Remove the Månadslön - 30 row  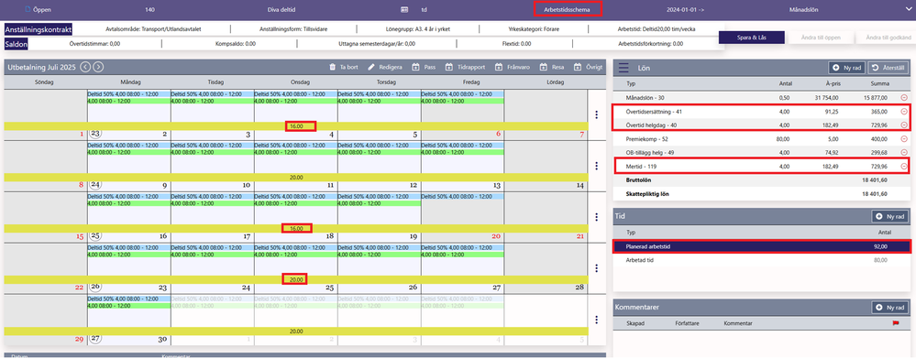point(904,97)
